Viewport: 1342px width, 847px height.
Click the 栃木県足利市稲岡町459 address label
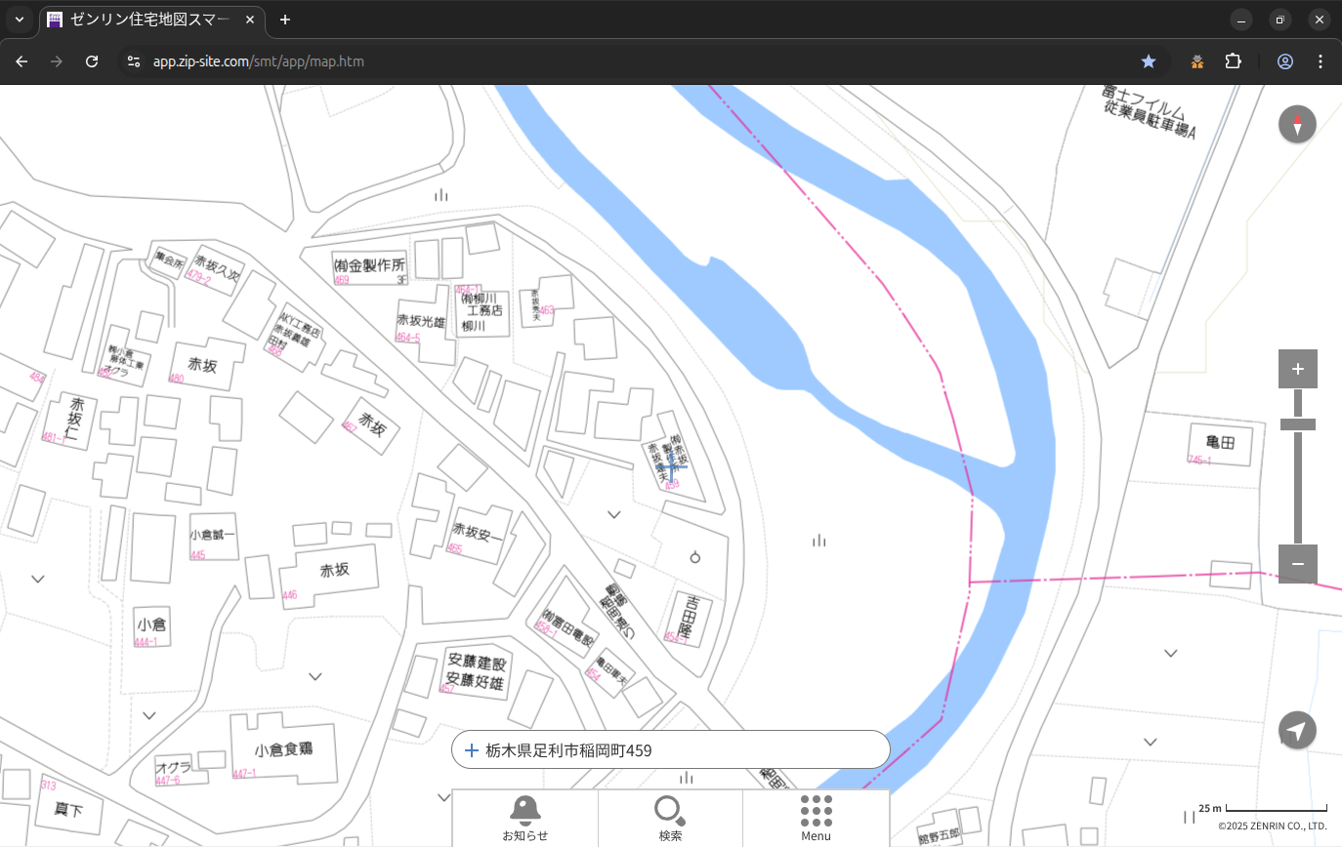tap(568, 750)
